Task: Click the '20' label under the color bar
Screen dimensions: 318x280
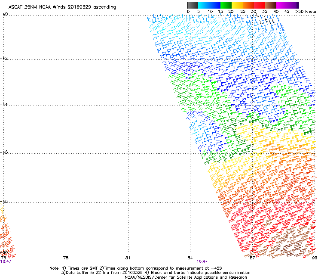Action: click(231, 12)
